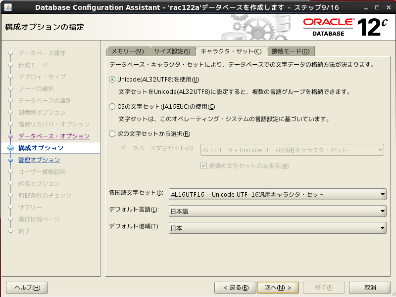Click 進行状況ページ step in sidebar
396x297 pixels.
click(39, 219)
